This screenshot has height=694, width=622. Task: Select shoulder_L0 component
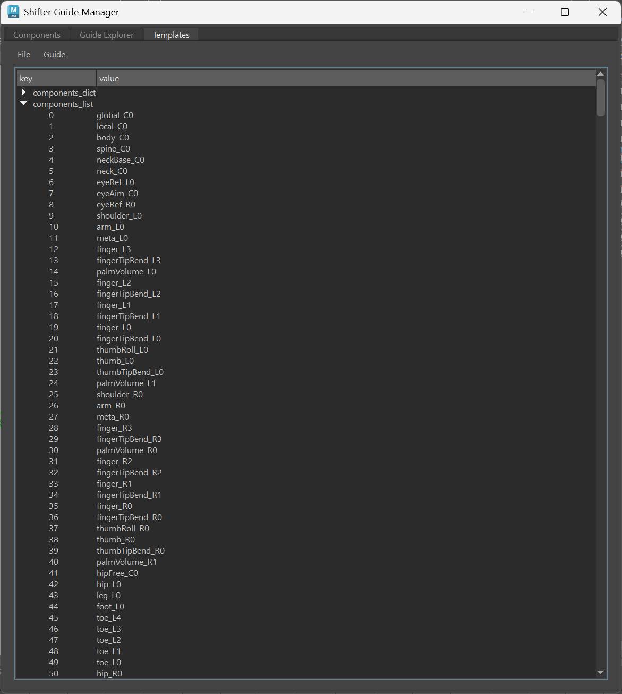[x=306, y=215]
